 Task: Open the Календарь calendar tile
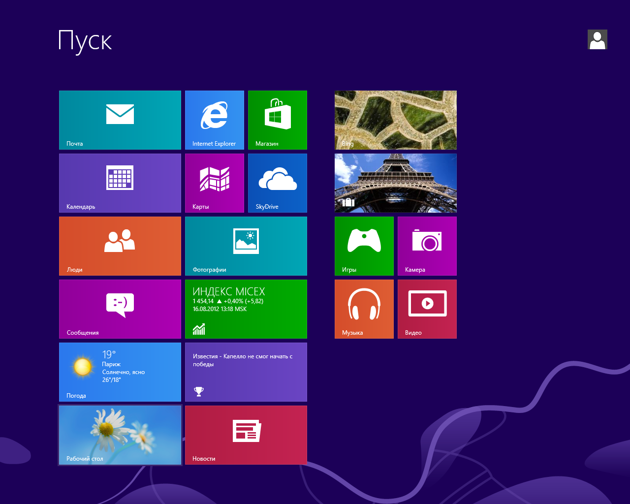coord(120,183)
